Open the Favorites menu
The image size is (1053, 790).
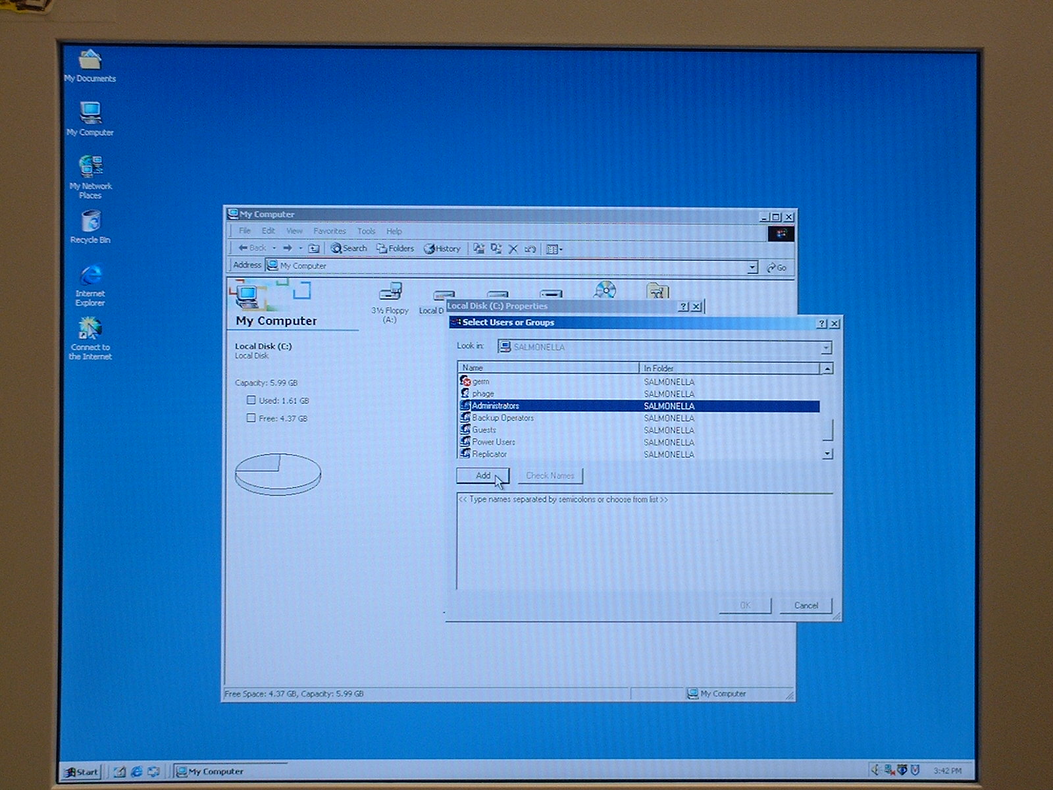[x=329, y=231]
